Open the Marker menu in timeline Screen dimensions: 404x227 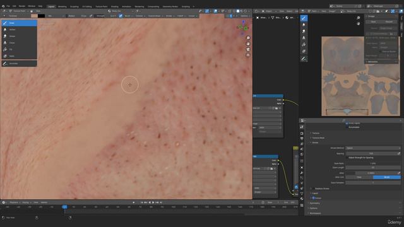click(44, 202)
